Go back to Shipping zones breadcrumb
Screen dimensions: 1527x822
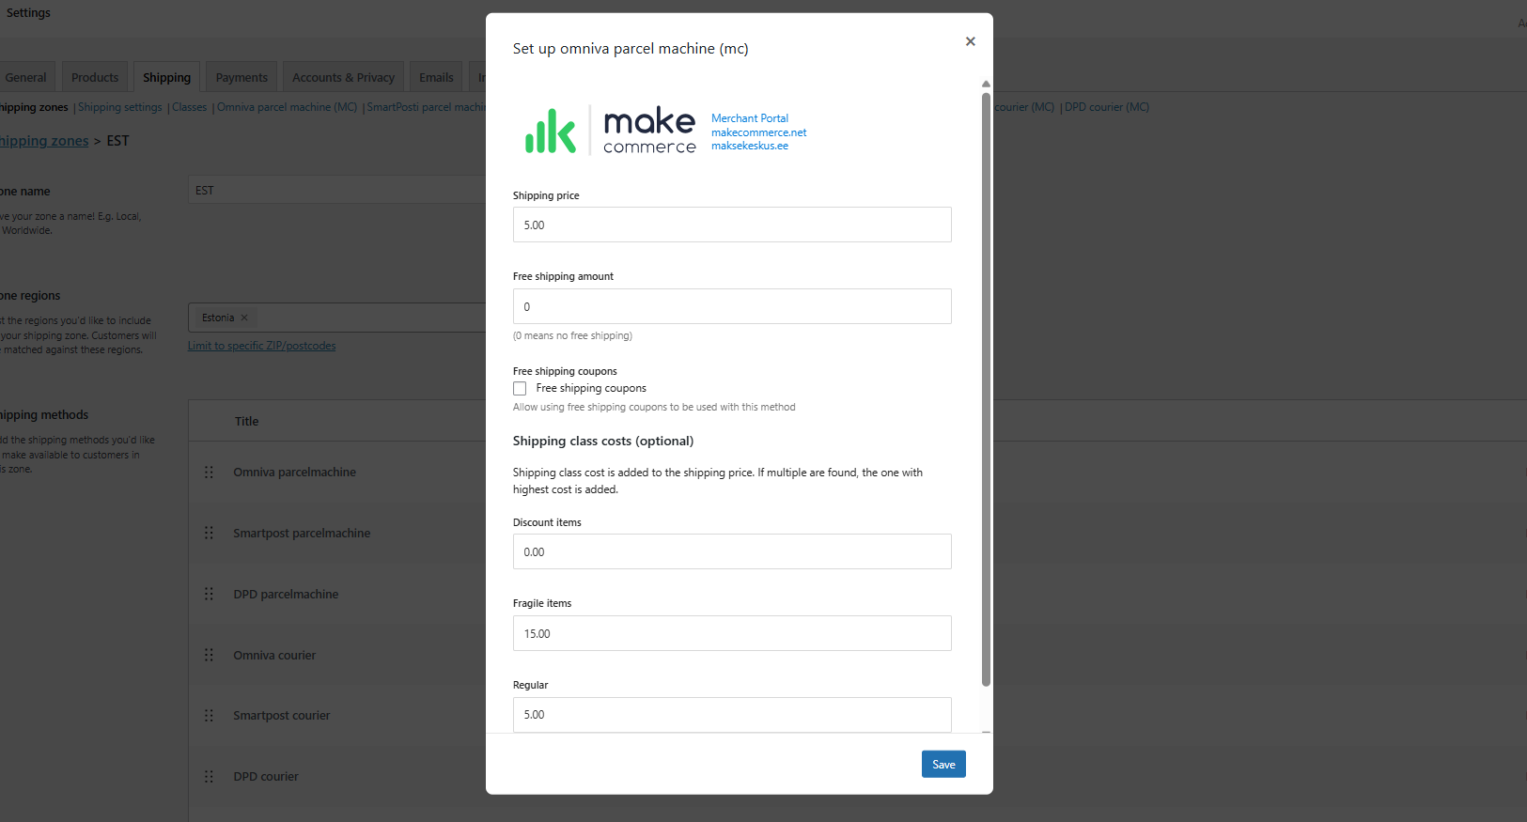(x=44, y=141)
